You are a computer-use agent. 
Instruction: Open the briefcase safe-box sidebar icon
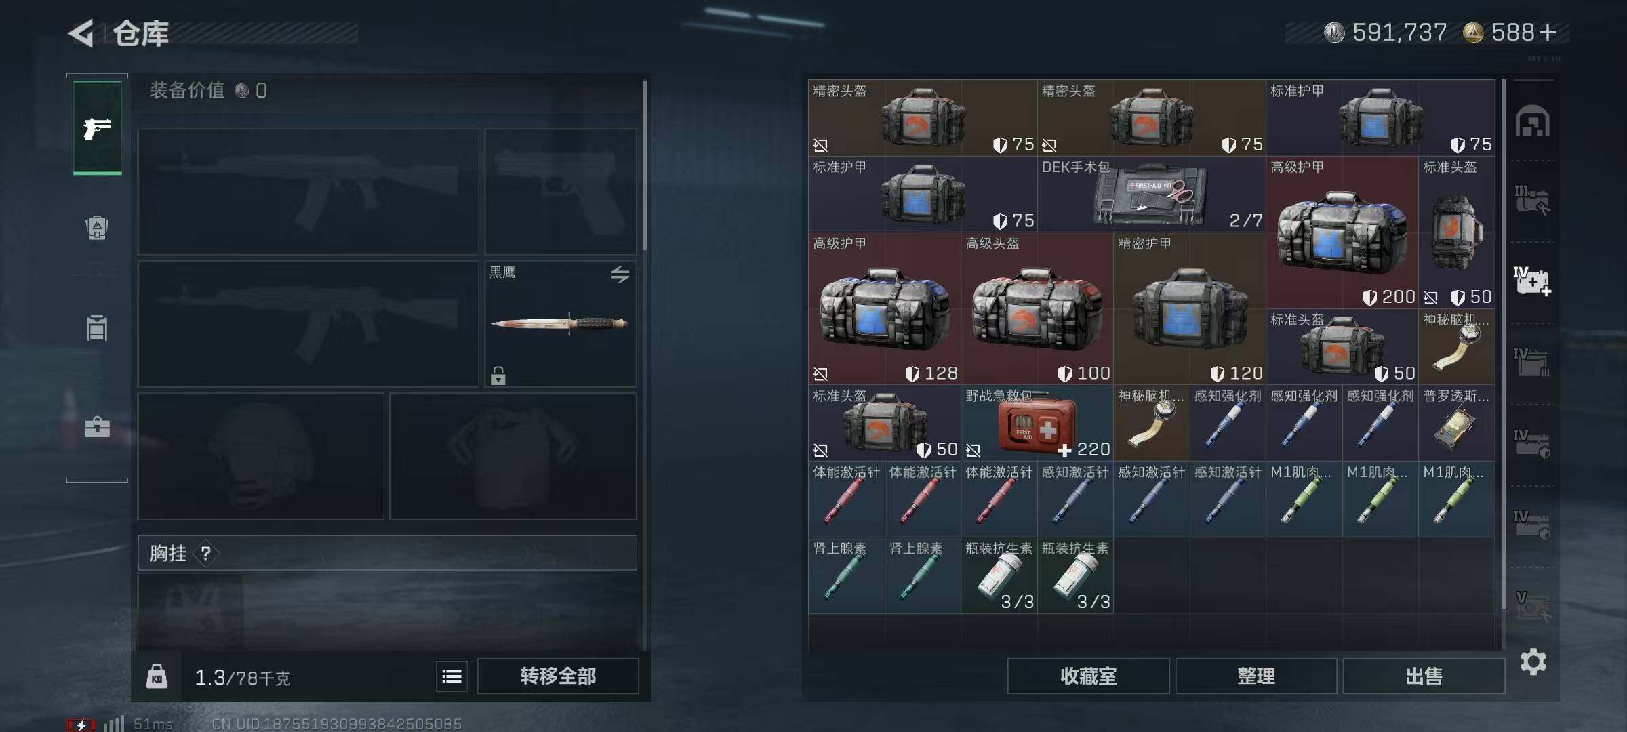coord(97,427)
